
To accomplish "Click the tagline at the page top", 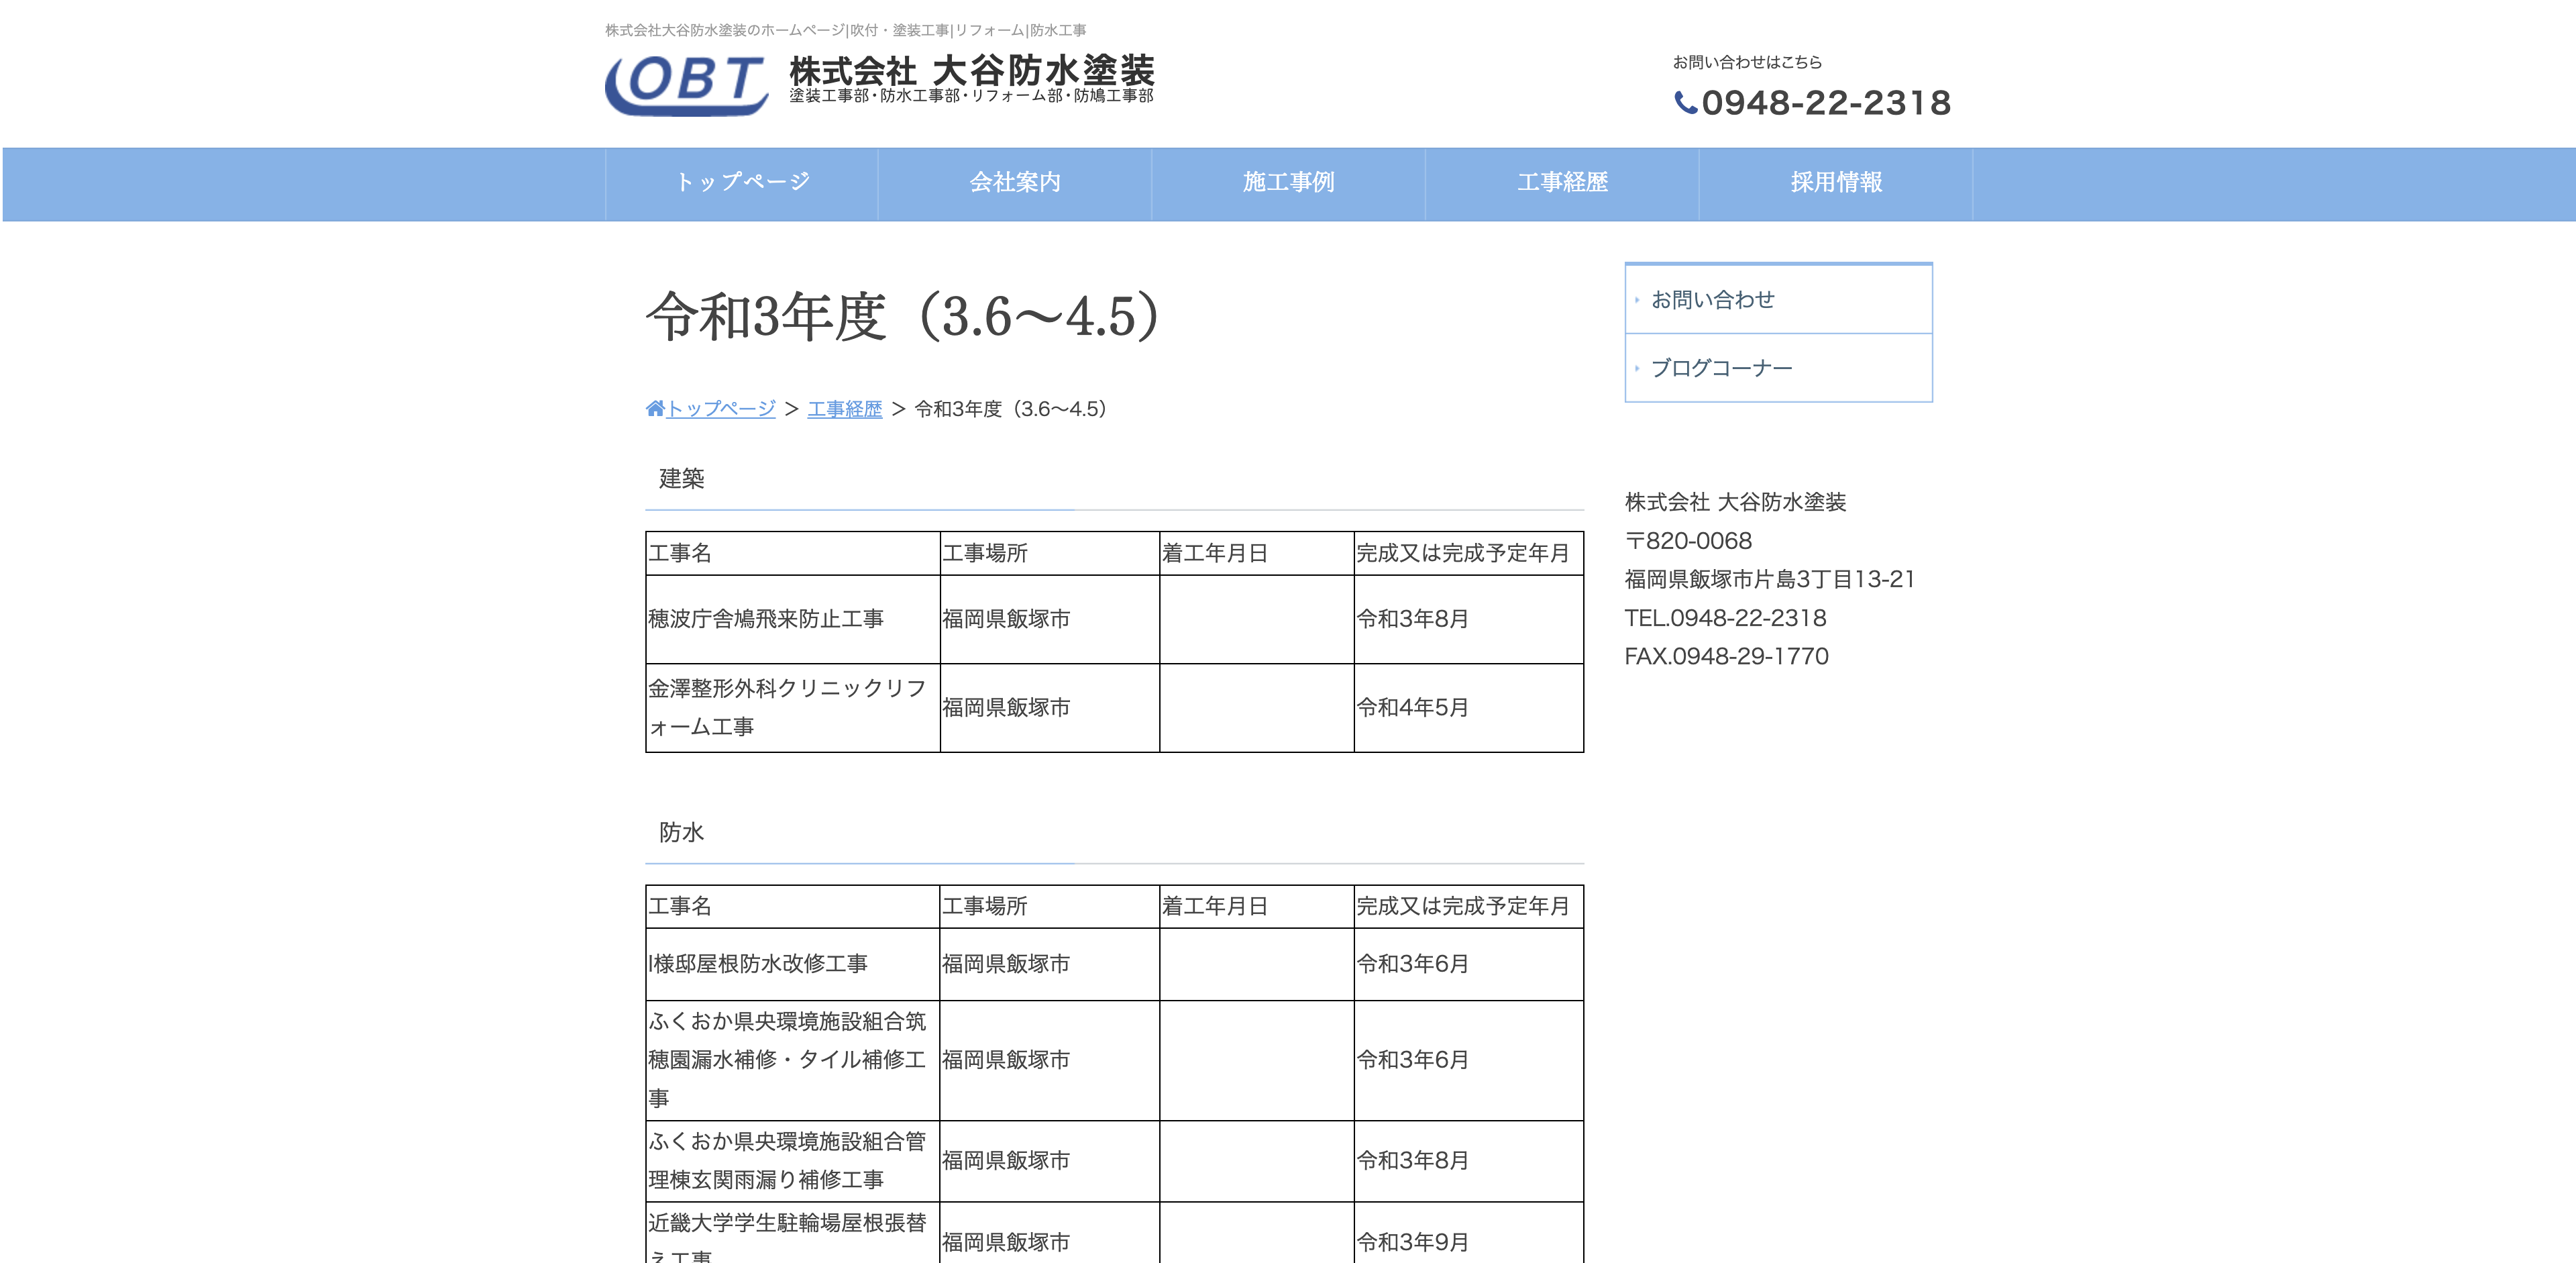I will [x=845, y=30].
